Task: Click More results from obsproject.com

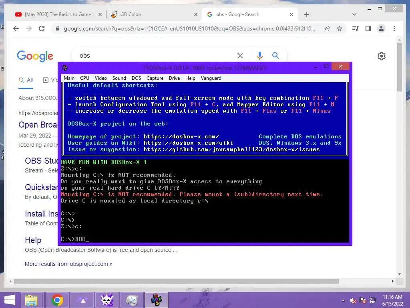Action: (x=68, y=264)
